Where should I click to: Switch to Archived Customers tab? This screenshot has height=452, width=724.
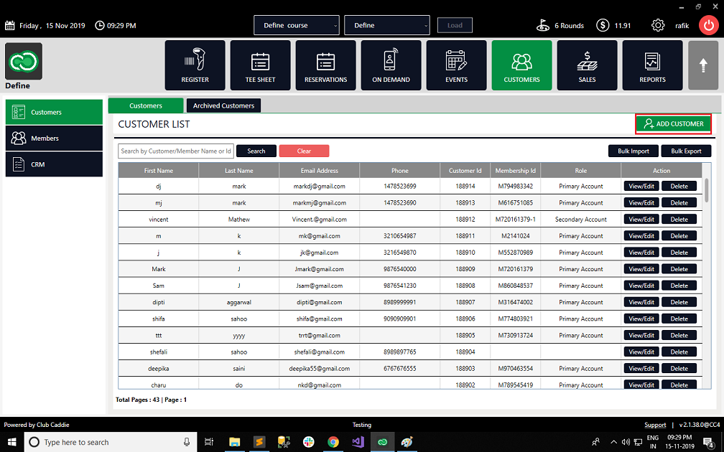click(223, 105)
